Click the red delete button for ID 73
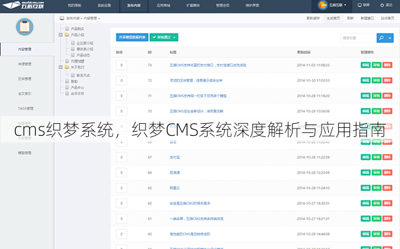The width and height of the screenshot is (400, 249). coord(387,65)
